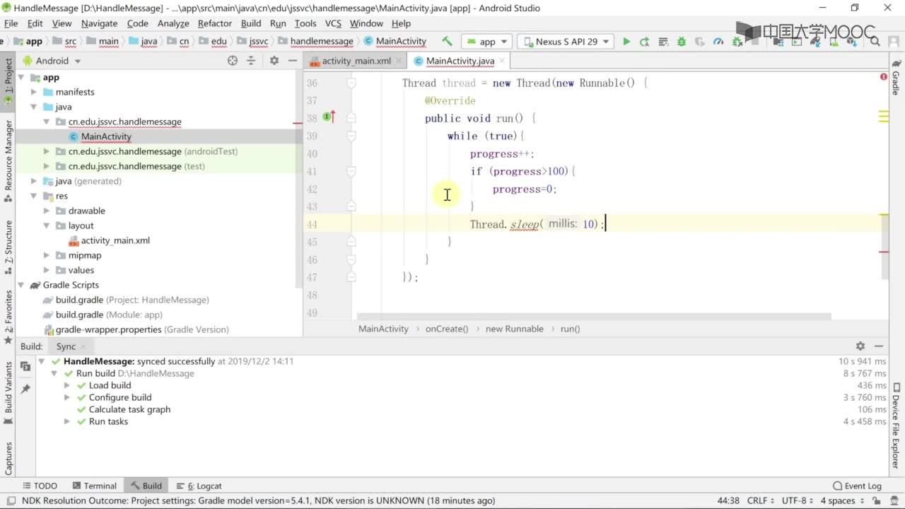Image resolution: width=905 pixels, height=509 pixels.
Task: Click the Apply Code Changes icon
Action: pyautogui.click(x=662, y=42)
